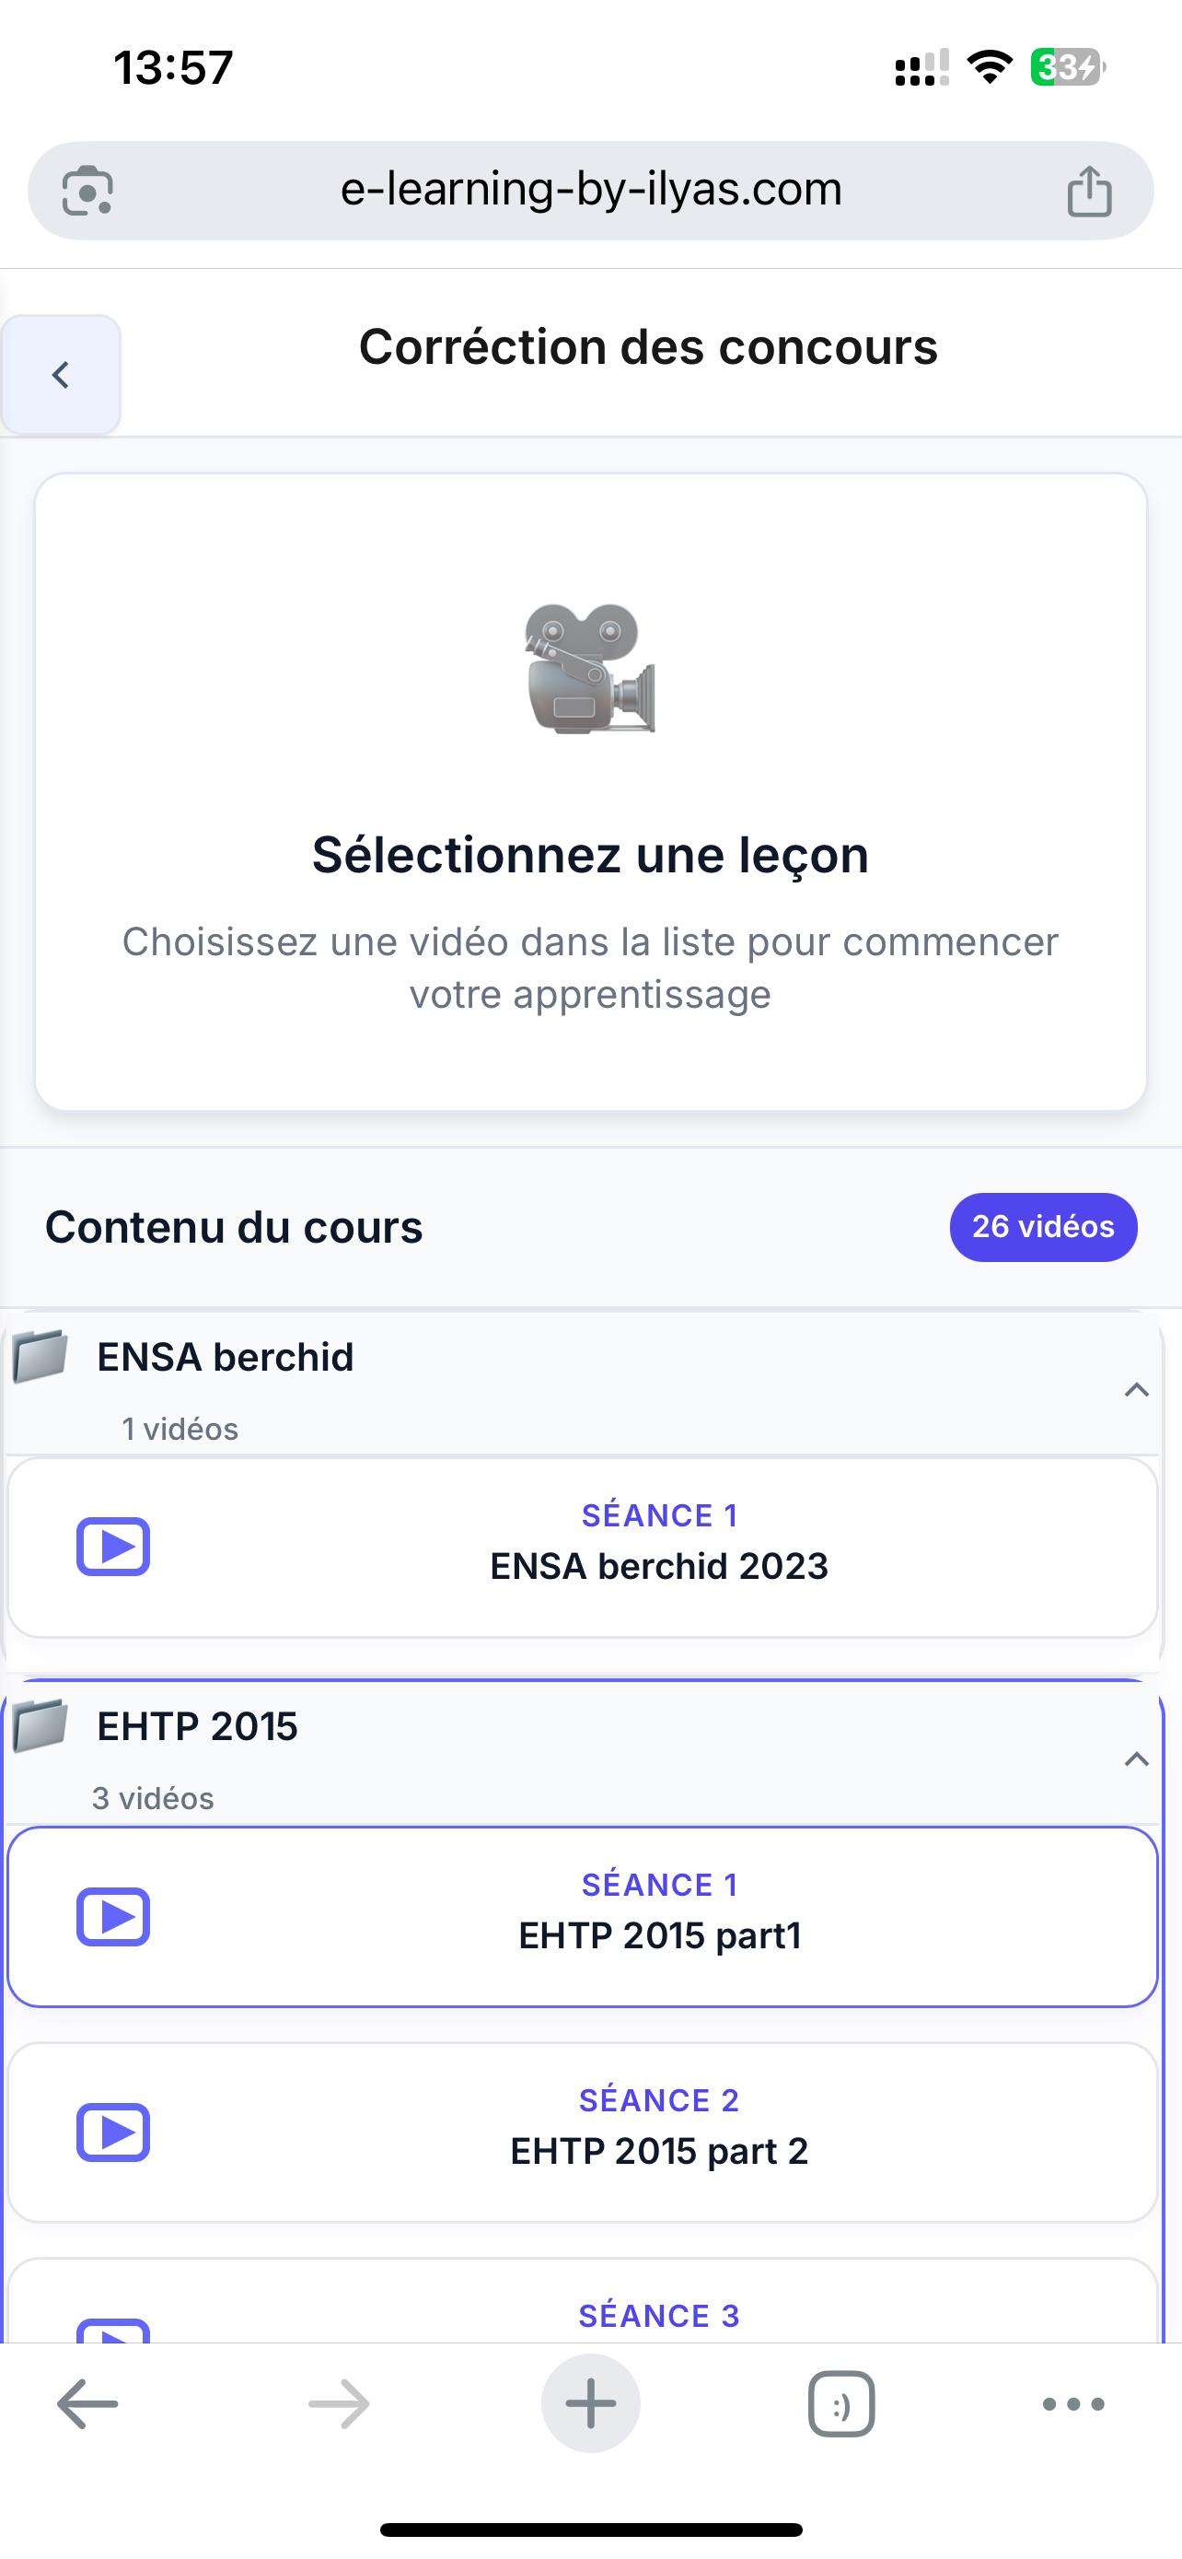
Task: Tap the Google Lens camera icon
Action: (87, 190)
